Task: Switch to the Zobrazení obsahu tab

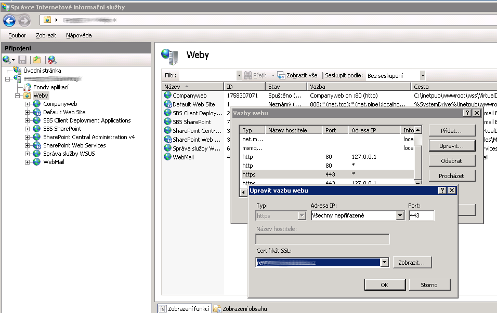Action: [x=240, y=309]
